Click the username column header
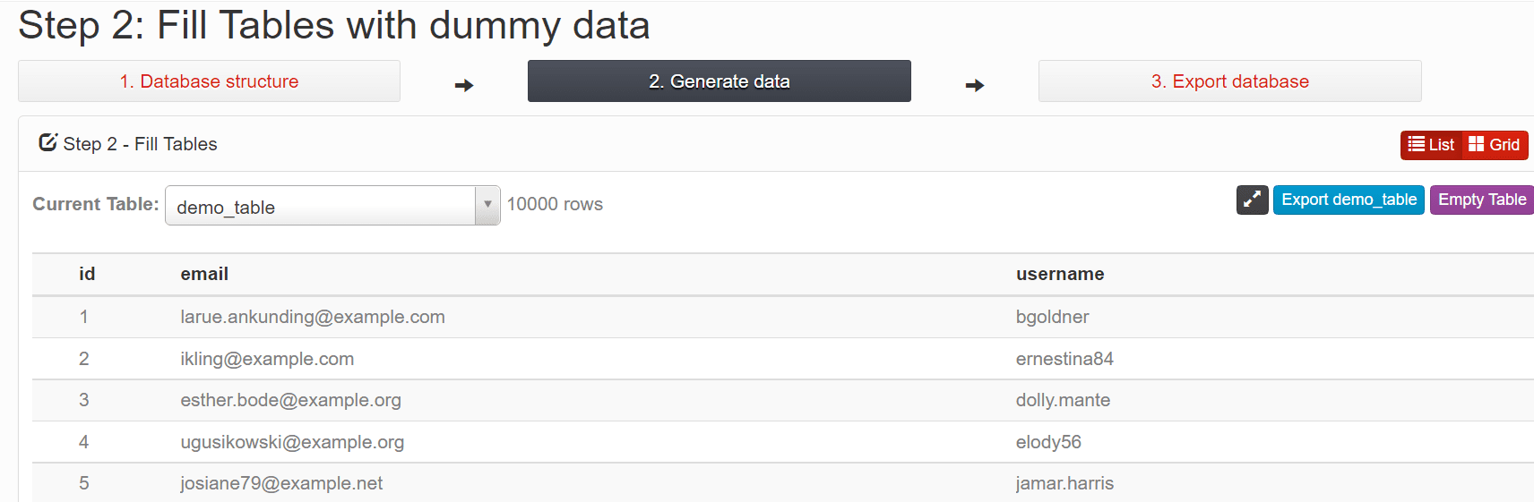Viewport: 1534px width, 502px height. [1060, 274]
